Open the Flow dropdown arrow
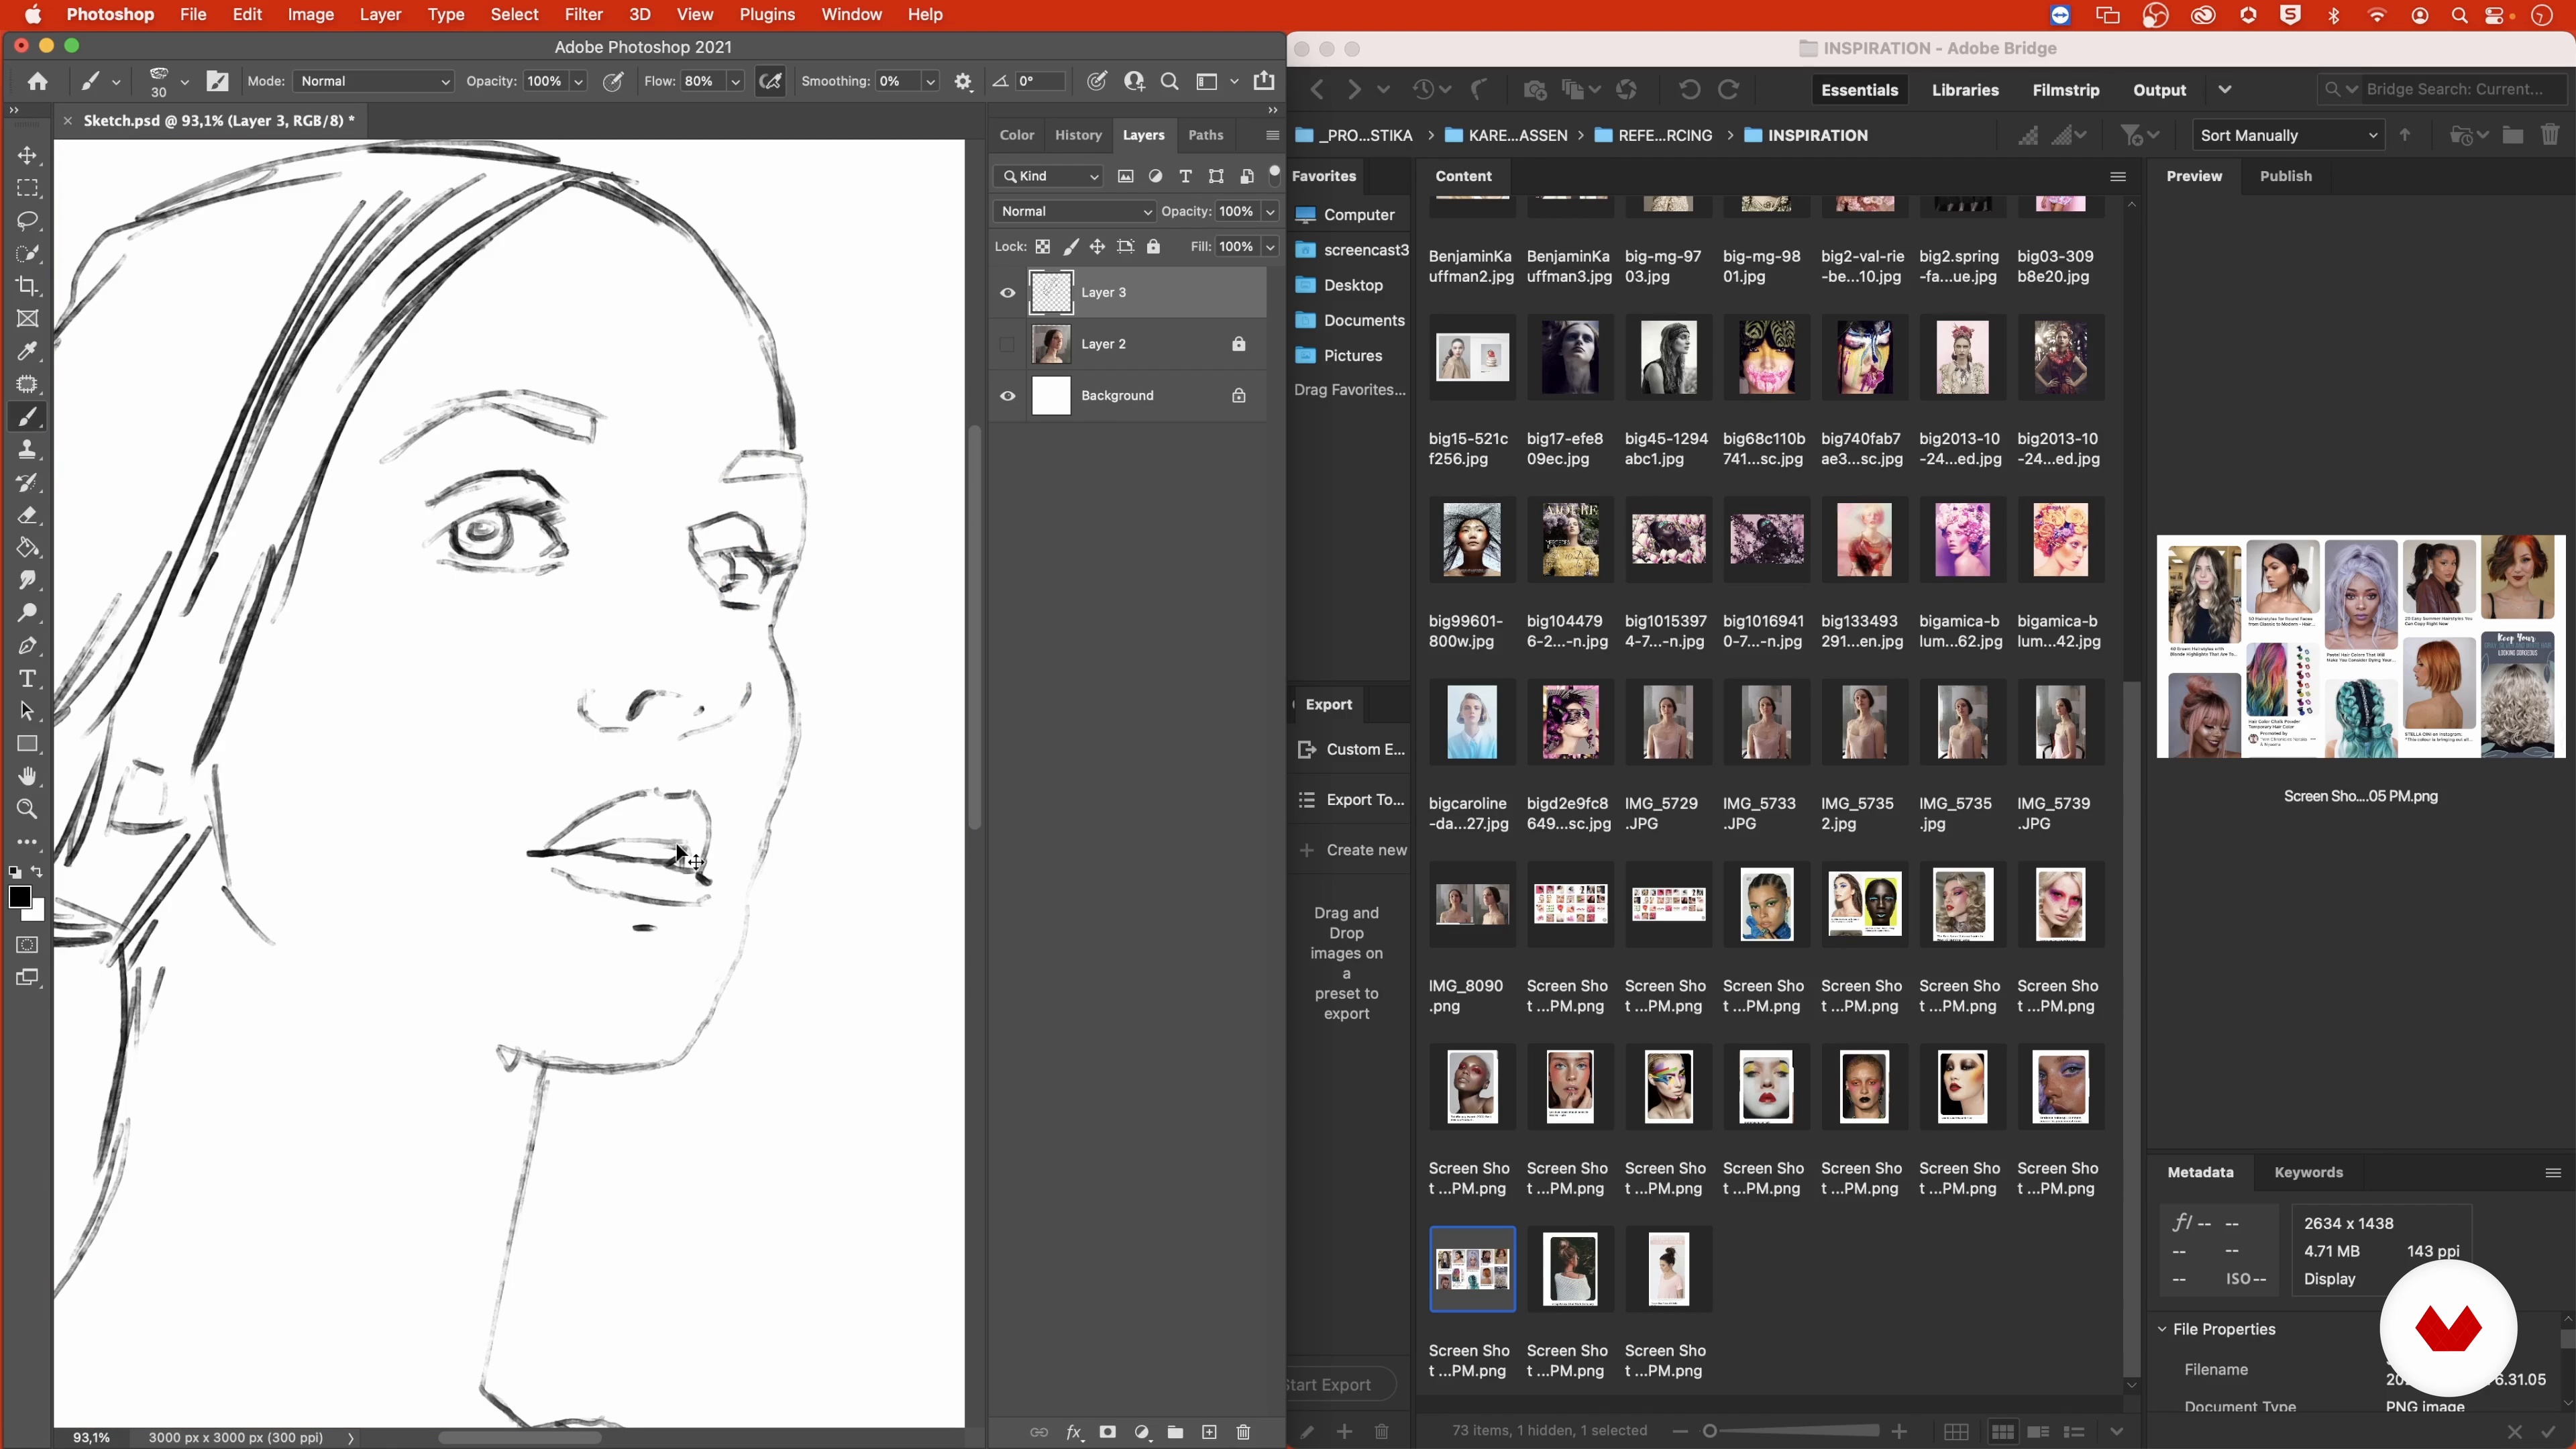 click(x=735, y=82)
